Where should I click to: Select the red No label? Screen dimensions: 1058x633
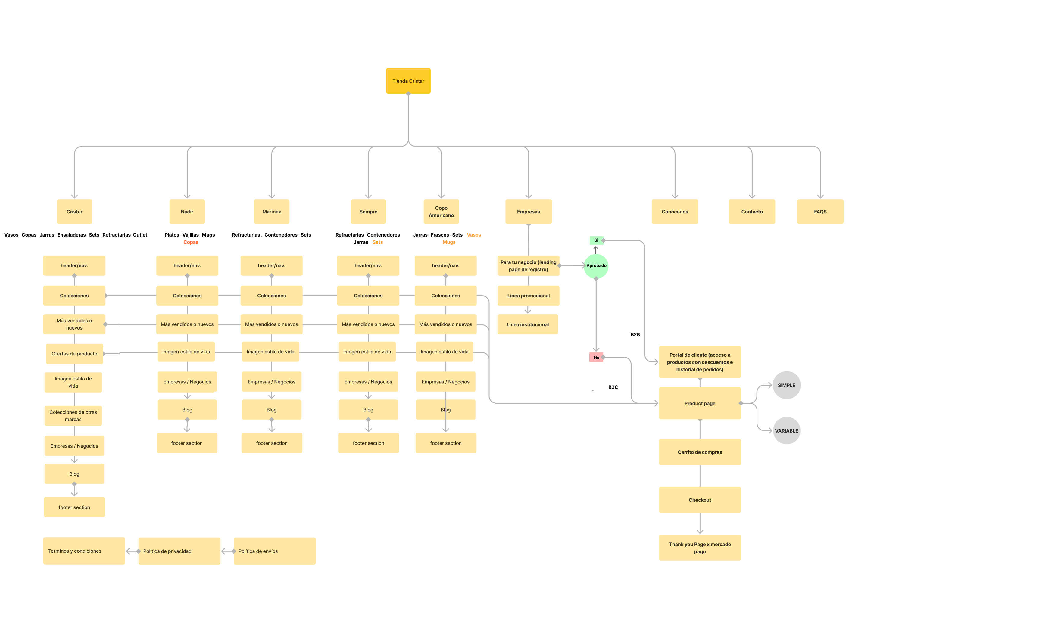pos(596,358)
